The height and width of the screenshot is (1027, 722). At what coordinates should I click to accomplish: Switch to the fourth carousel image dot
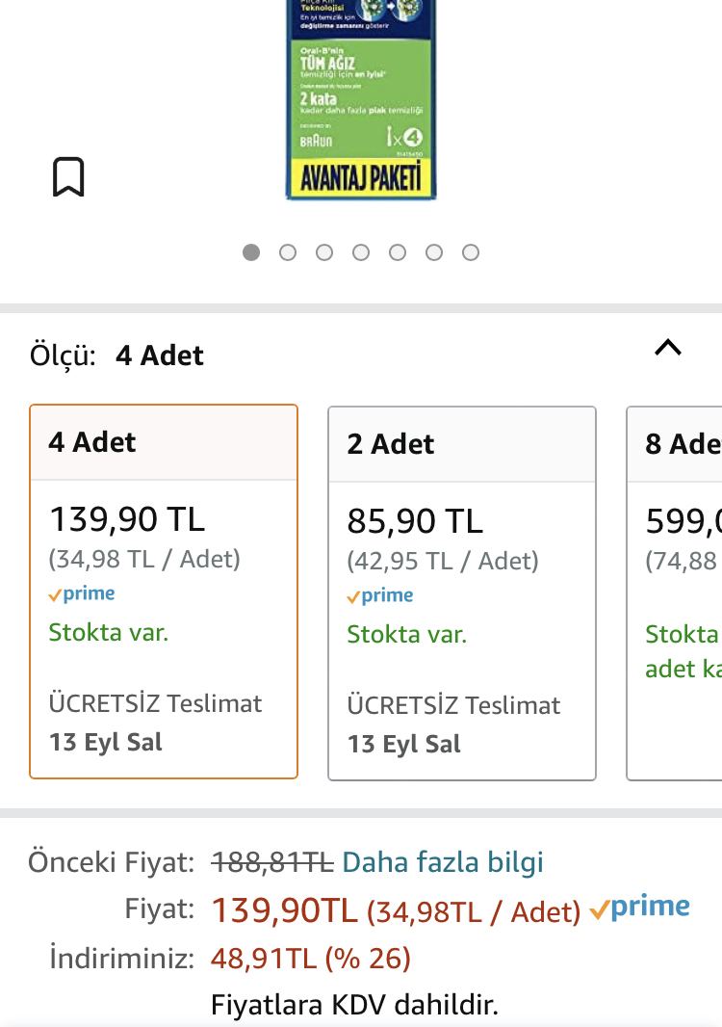coord(361,252)
